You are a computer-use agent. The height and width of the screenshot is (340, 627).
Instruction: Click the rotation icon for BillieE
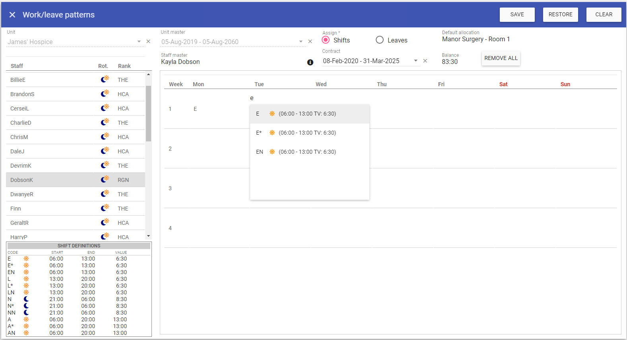(105, 79)
